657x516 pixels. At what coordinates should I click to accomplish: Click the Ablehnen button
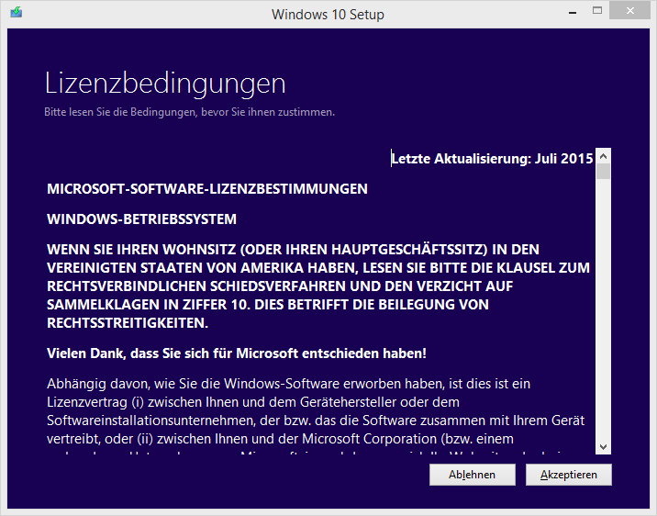click(x=473, y=475)
